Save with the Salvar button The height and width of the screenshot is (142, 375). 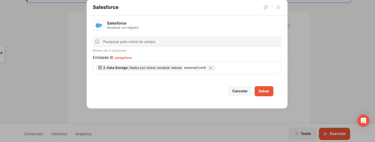coord(264,91)
